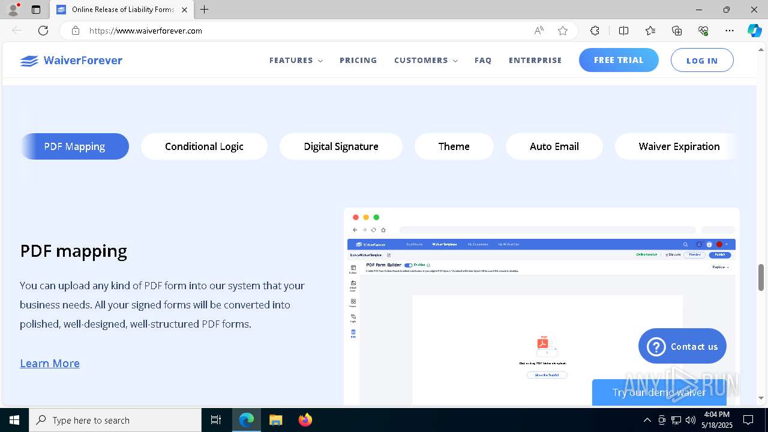Click the WaiverForever logo
This screenshot has height=432, width=768.
pyautogui.click(x=71, y=61)
